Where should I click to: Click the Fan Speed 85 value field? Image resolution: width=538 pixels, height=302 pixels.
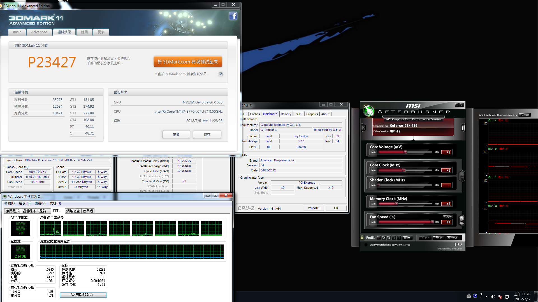point(446,222)
